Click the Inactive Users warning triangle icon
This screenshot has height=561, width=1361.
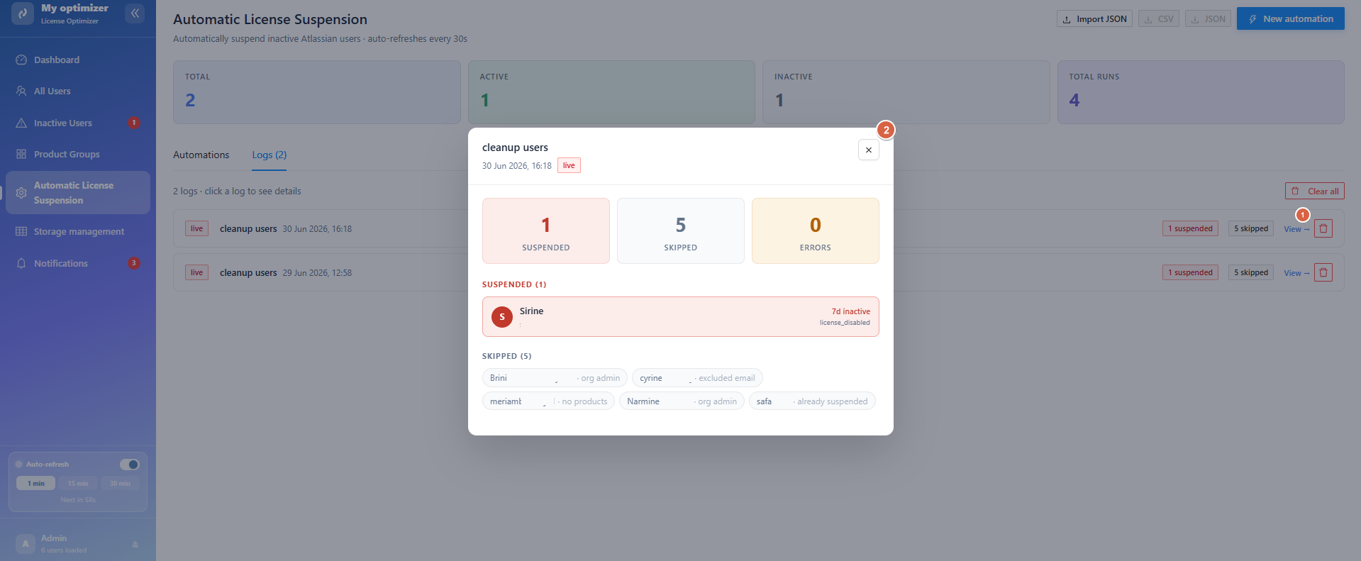pyautogui.click(x=21, y=123)
